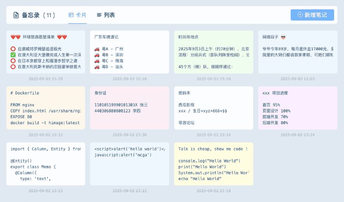Open the yellow Talk is cheap note card
Image resolution: width=344 pixels, height=202 pixels.
tap(213, 163)
